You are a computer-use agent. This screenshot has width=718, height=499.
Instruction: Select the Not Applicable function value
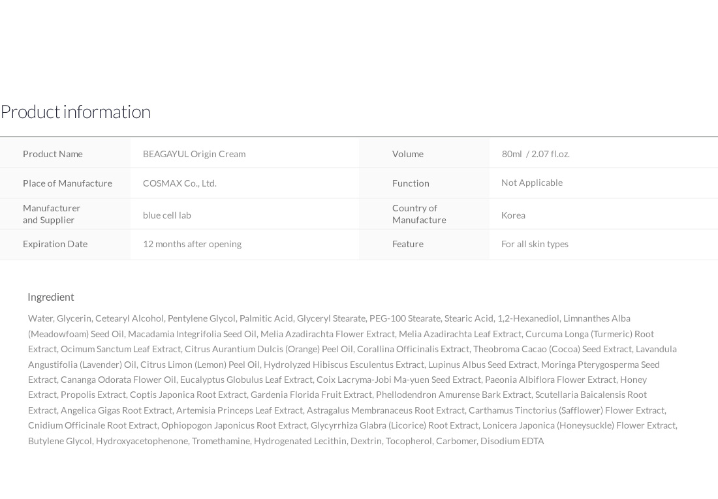pos(532,183)
